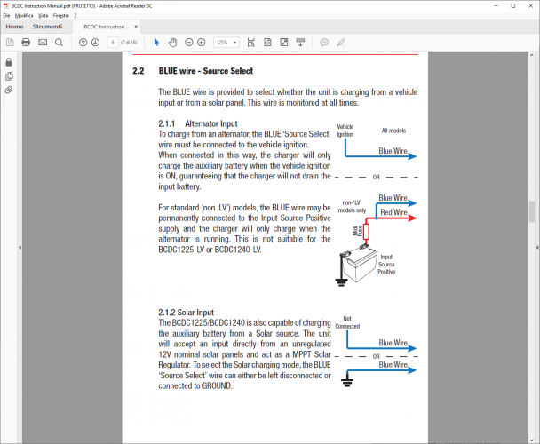This screenshot has height=444, width=540.
Task: Click the vertical scrollbar thumb
Action: (533, 211)
